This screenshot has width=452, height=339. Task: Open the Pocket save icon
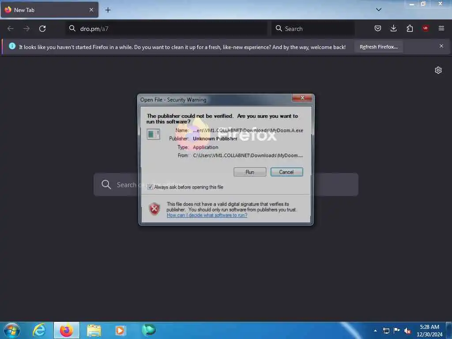point(378,28)
